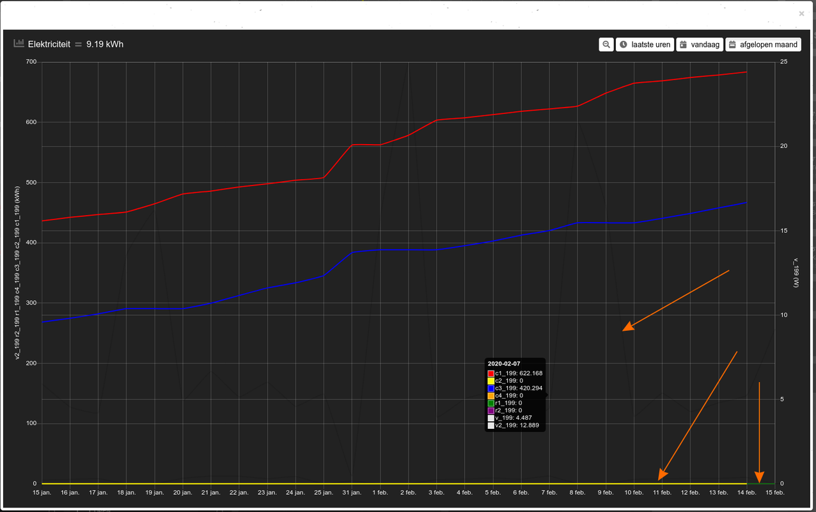Viewport: 816px width, 512px height.
Task: Click the bar chart icon beside Elektriciteit
Action: tap(19, 44)
